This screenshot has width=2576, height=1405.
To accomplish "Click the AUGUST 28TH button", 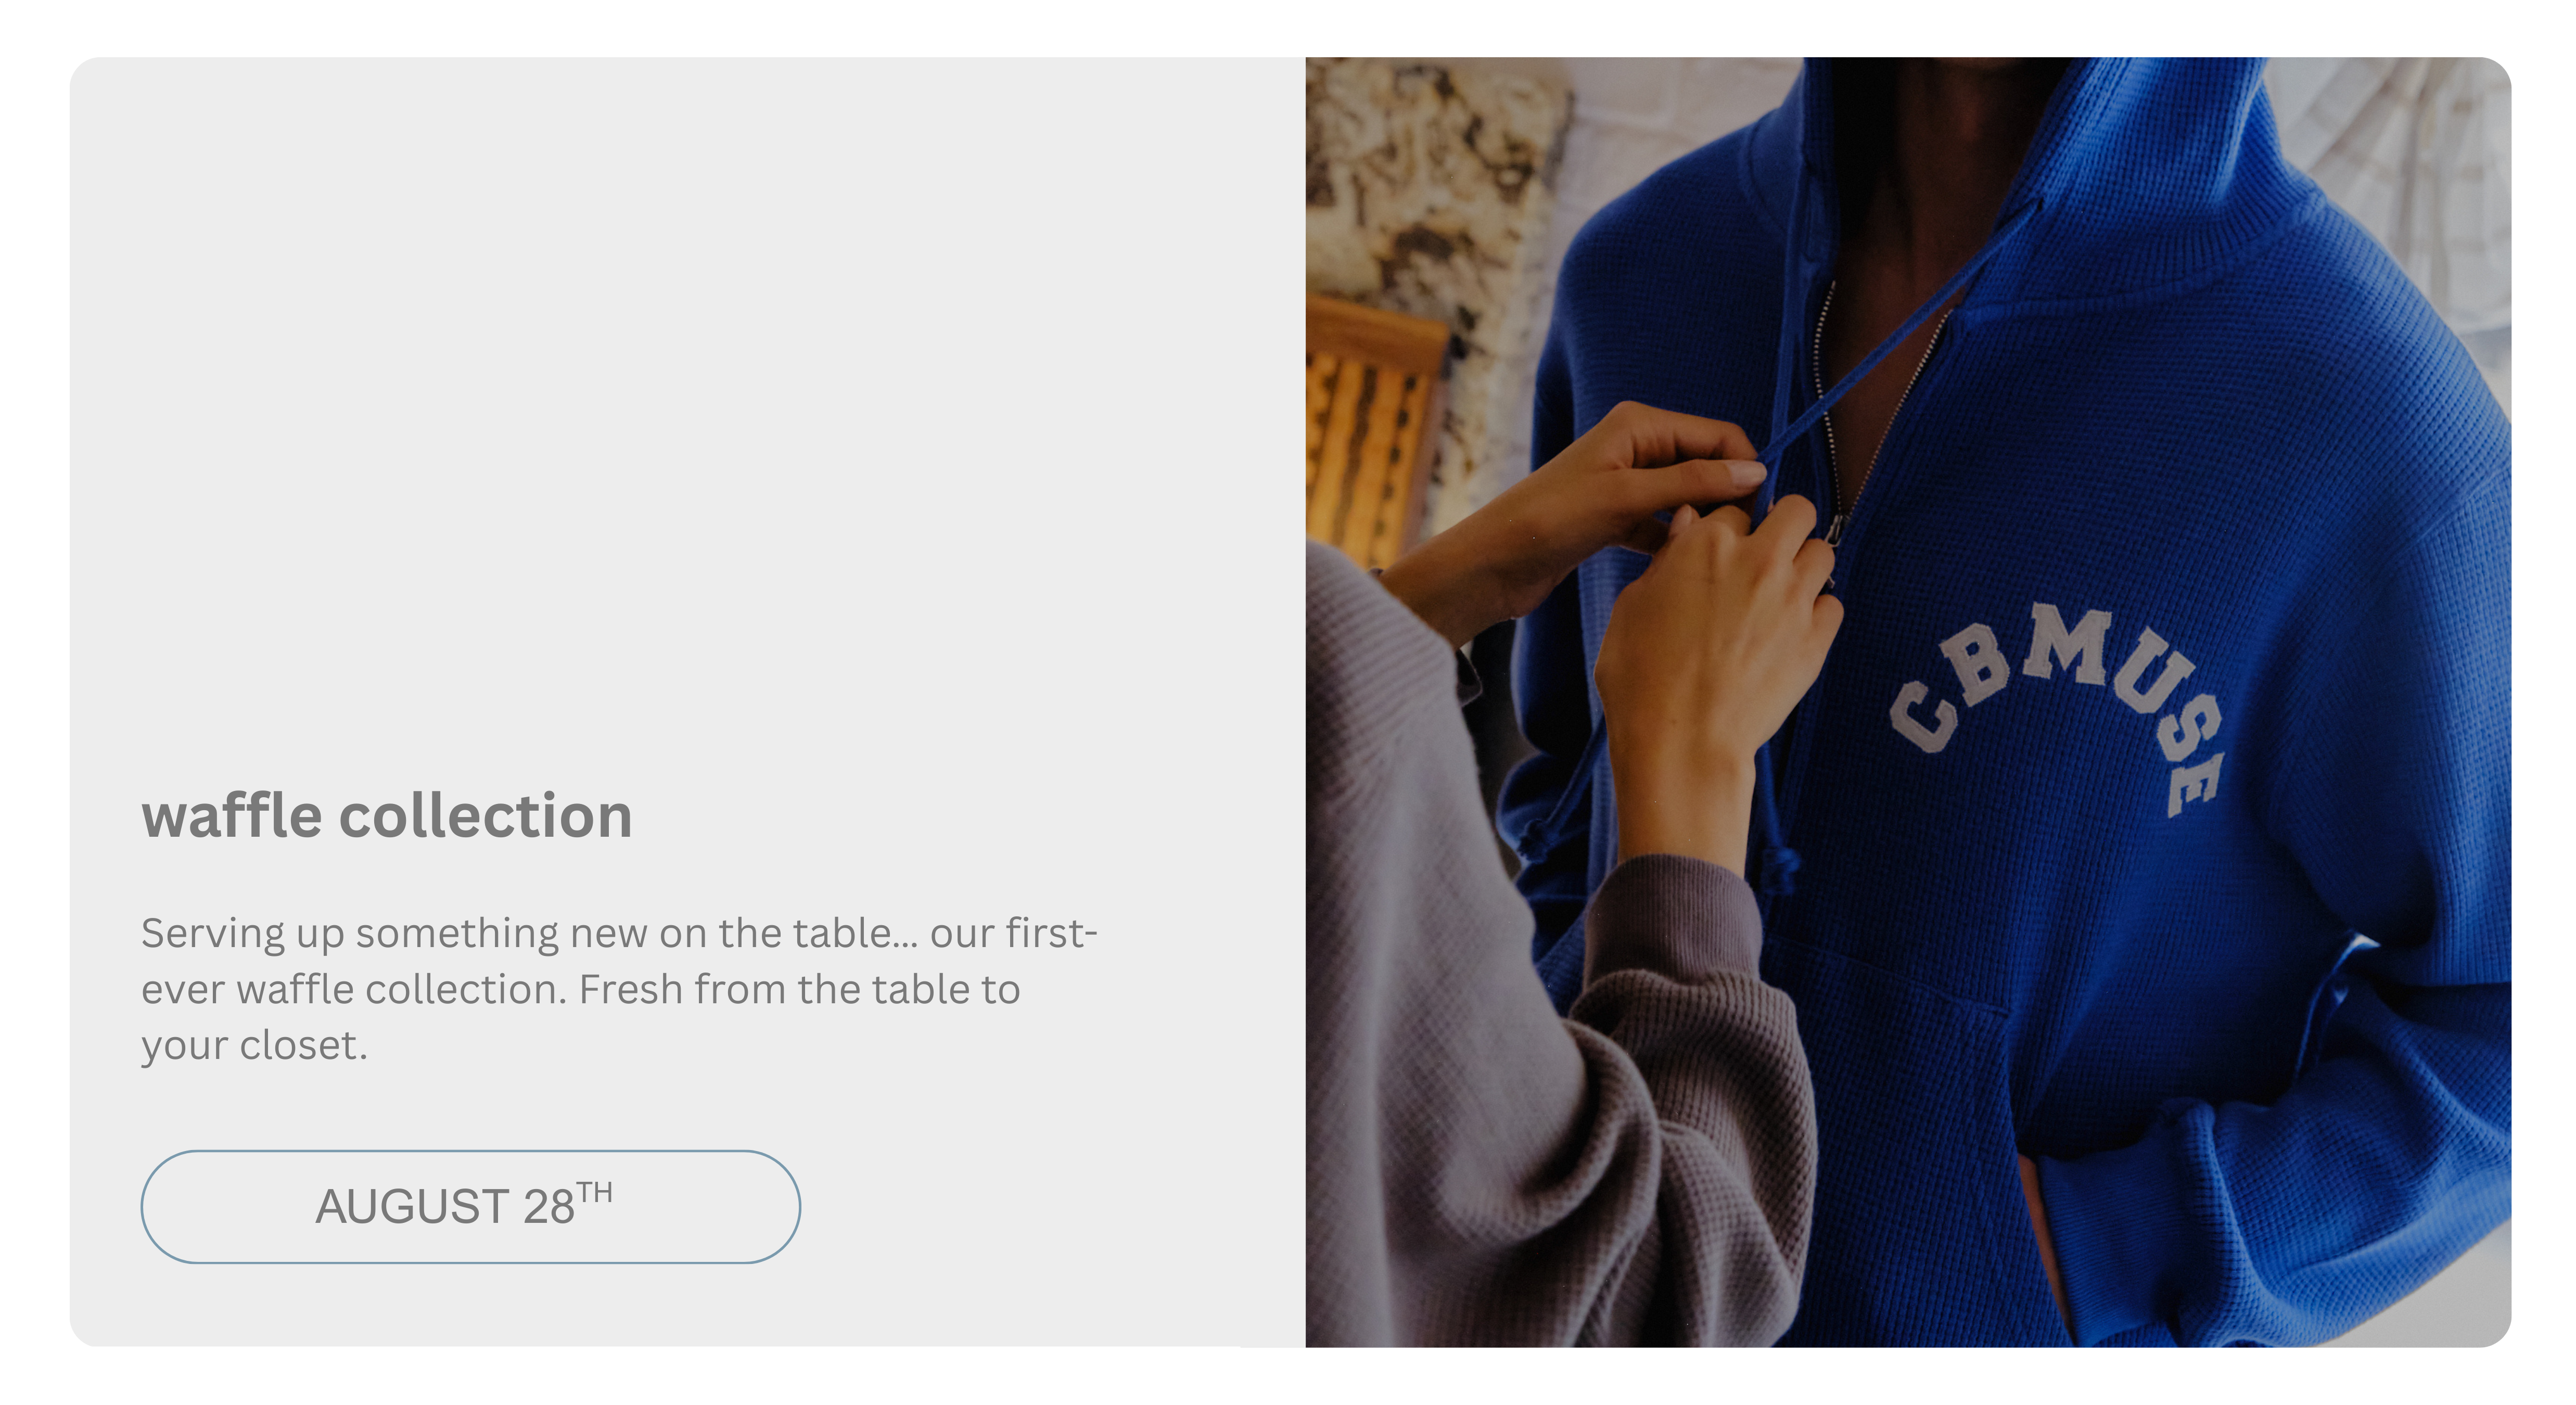I will click(470, 1206).
